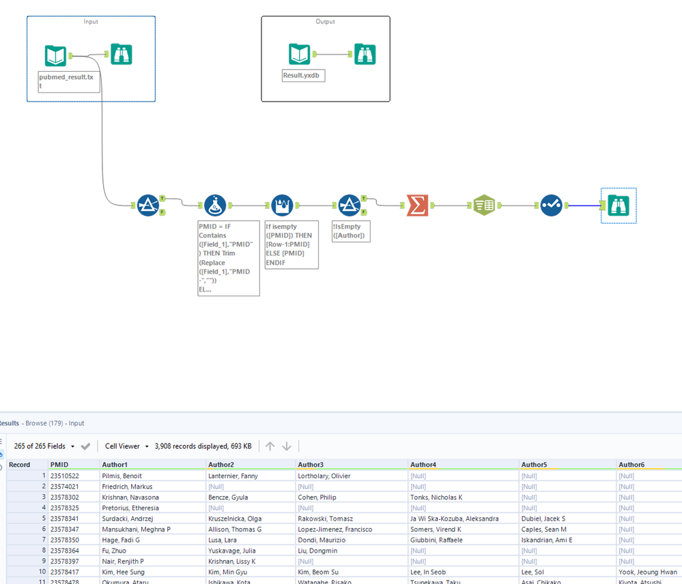Select the cell 'Iskandrian, Ami E'
The width and height of the screenshot is (682, 584).
(x=567, y=540)
